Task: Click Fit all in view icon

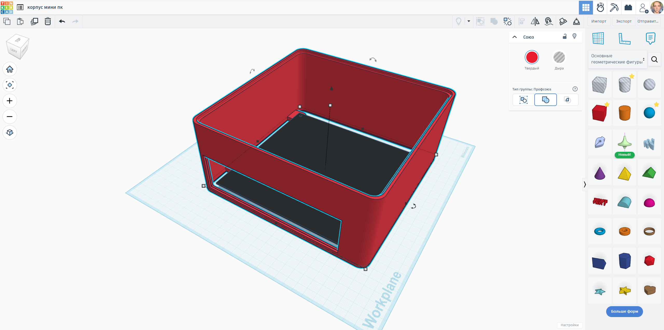Action: 10,85
